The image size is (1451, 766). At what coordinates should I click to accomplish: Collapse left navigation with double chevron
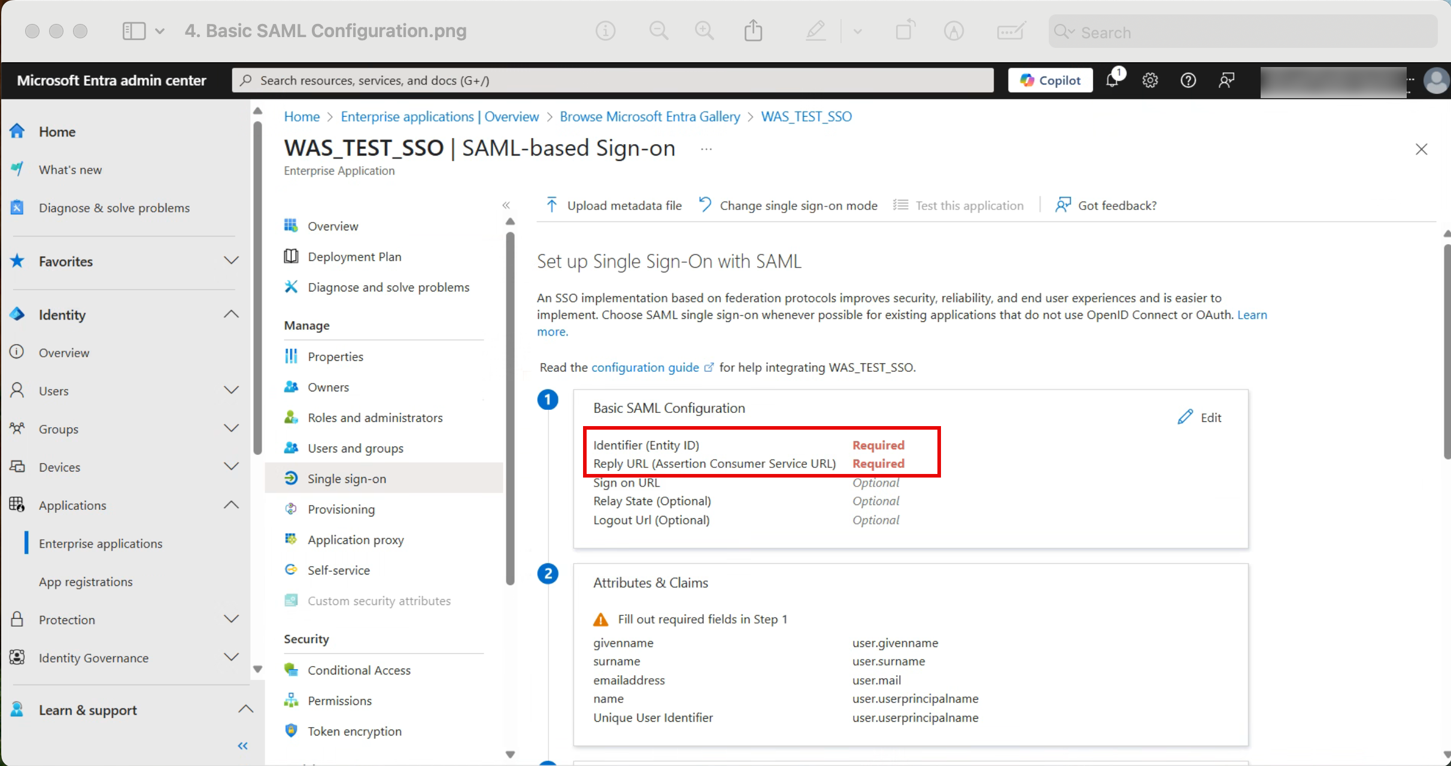tap(242, 746)
